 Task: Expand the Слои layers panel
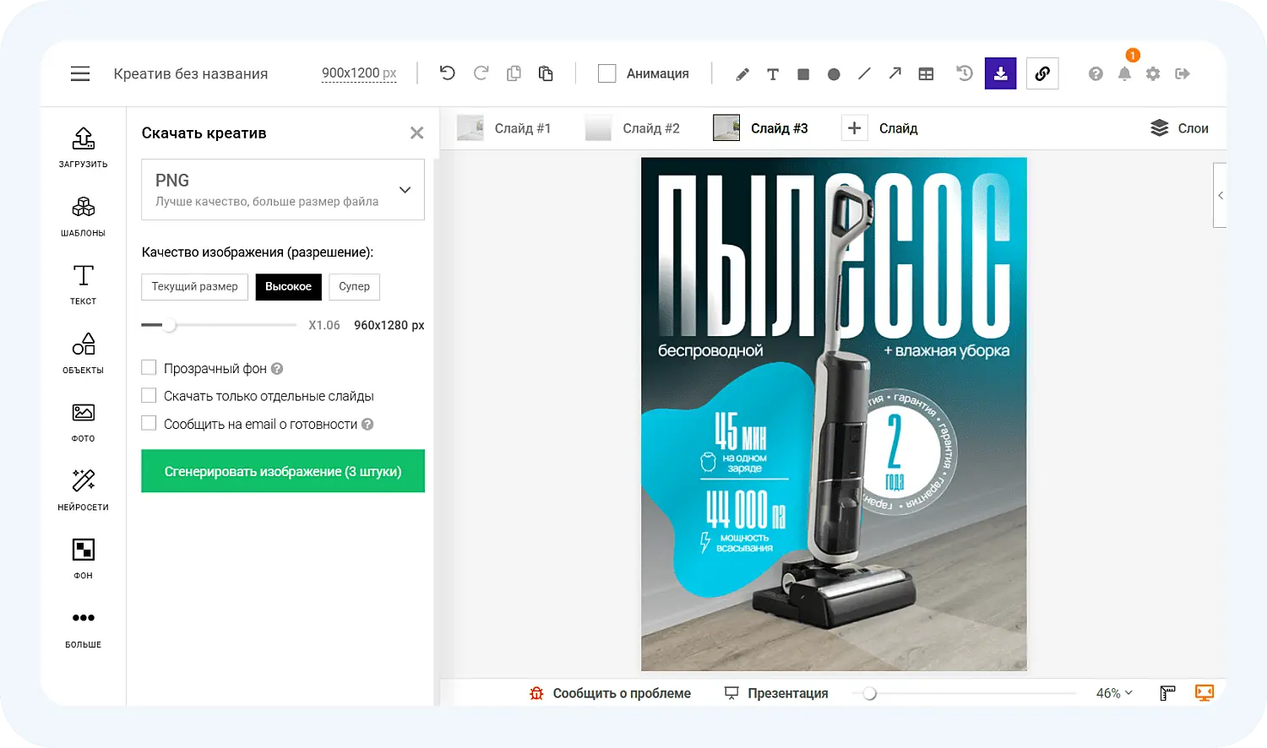1179,127
